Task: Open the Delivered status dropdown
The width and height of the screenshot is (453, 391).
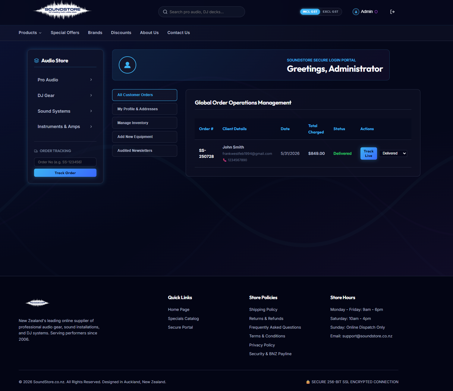Action: coord(393,153)
